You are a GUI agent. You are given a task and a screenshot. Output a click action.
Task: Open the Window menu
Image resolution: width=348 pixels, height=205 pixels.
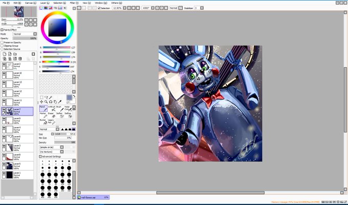point(101,3)
